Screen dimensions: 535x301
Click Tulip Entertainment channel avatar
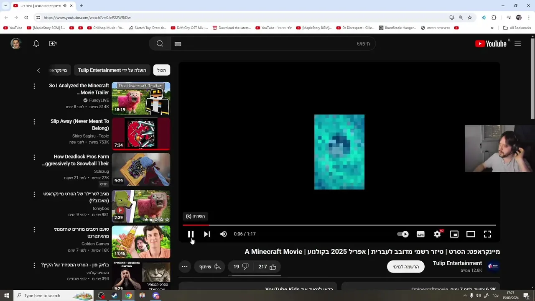pos(493,266)
